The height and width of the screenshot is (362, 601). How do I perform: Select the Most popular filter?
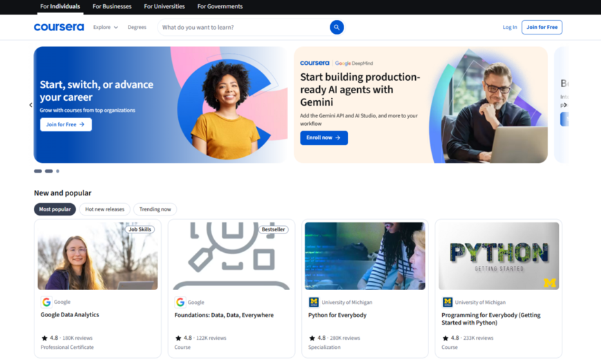point(55,209)
